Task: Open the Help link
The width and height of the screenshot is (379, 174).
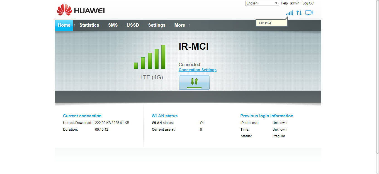Action: tap(284, 3)
